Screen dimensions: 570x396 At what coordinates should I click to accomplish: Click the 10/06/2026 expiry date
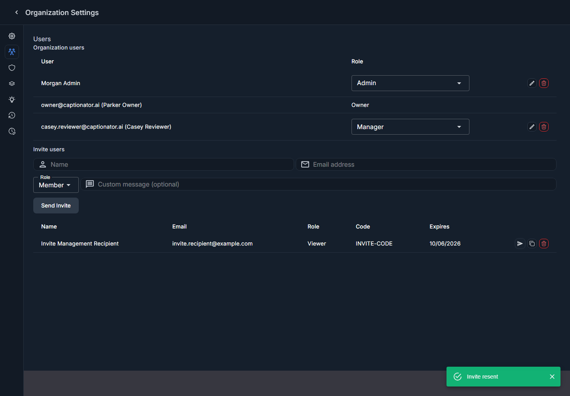point(445,244)
